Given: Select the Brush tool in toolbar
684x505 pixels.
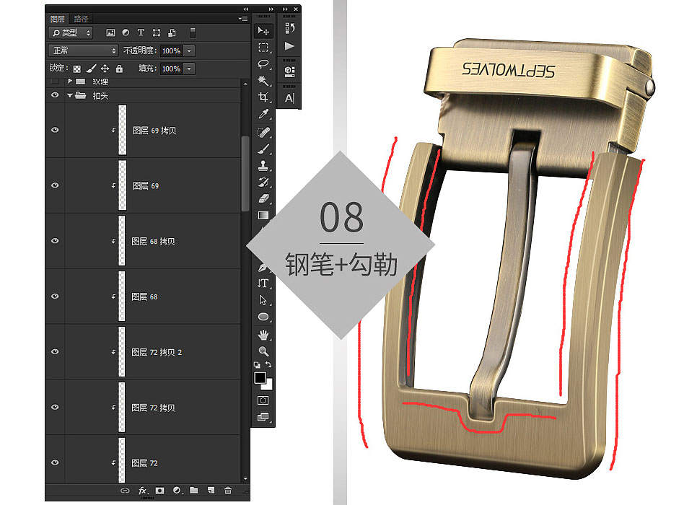Looking at the screenshot, I should click(263, 149).
